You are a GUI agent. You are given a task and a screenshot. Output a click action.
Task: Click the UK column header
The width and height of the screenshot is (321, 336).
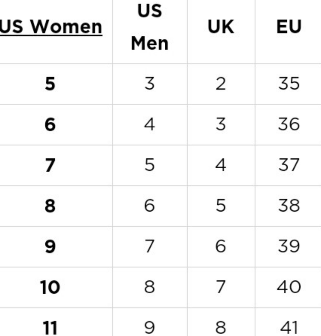221,27
